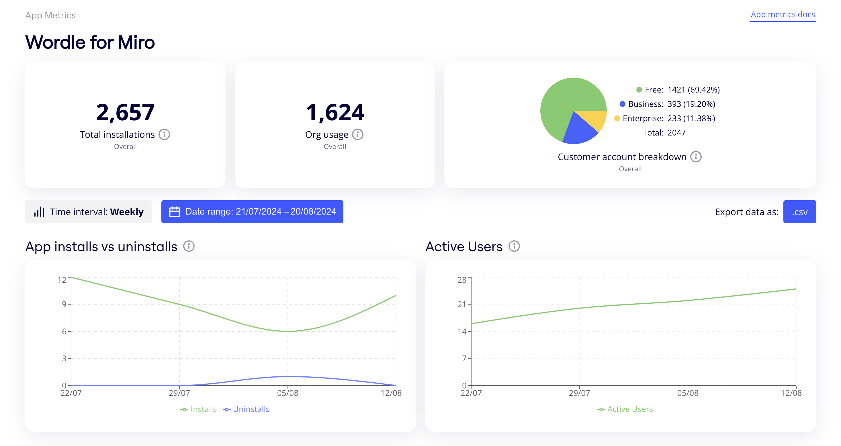Click the calendar icon in date range button

(174, 212)
